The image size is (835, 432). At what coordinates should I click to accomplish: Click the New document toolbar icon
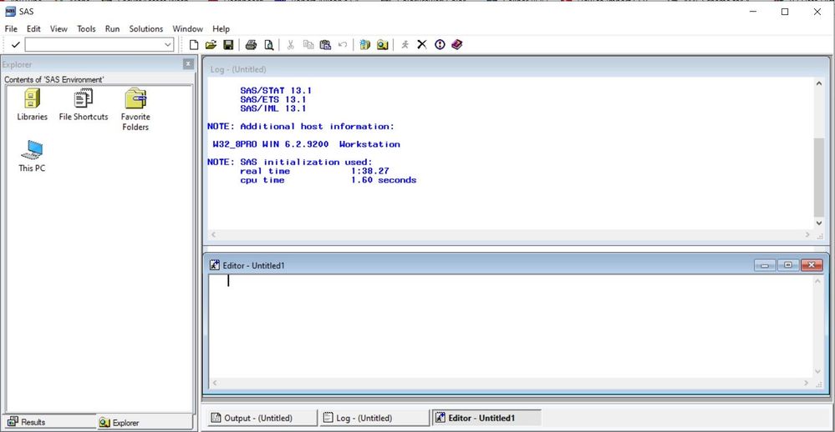coord(195,45)
